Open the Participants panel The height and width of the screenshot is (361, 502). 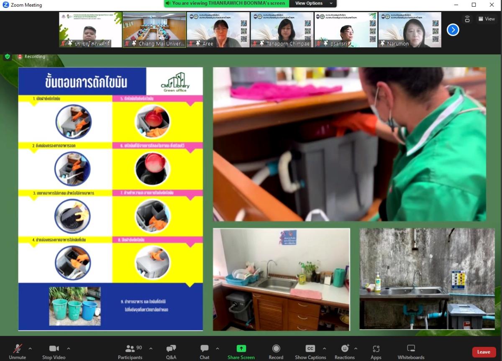point(130,351)
